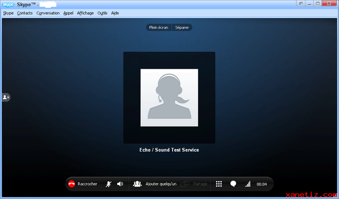Open the chat bubble icon

coord(233,184)
